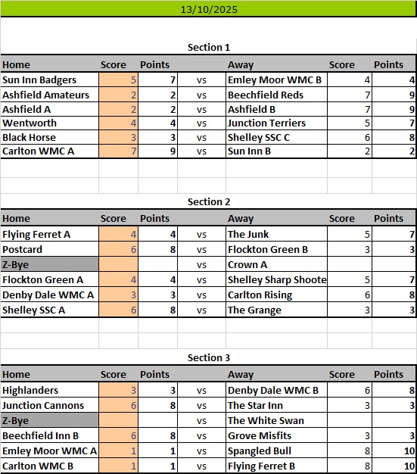Click the Spangled Bull points cell showing 10
This screenshot has height=474, width=417.
click(x=394, y=451)
